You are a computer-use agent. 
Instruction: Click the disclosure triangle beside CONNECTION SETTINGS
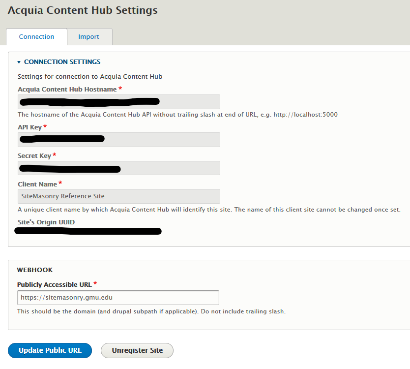click(x=19, y=61)
